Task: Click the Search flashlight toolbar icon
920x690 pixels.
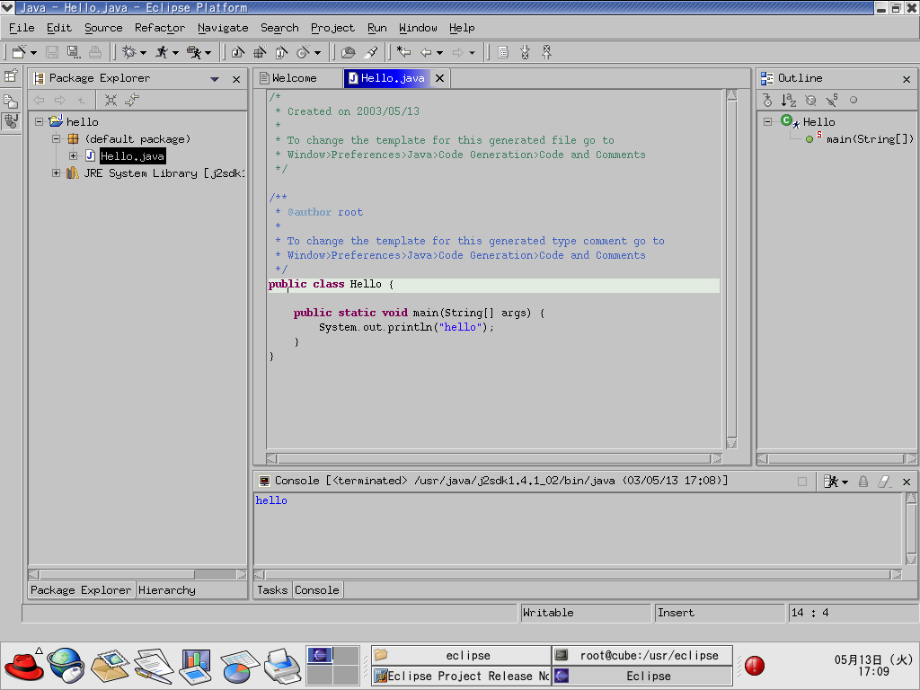Action: pyautogui.click(x=371, y=52)
